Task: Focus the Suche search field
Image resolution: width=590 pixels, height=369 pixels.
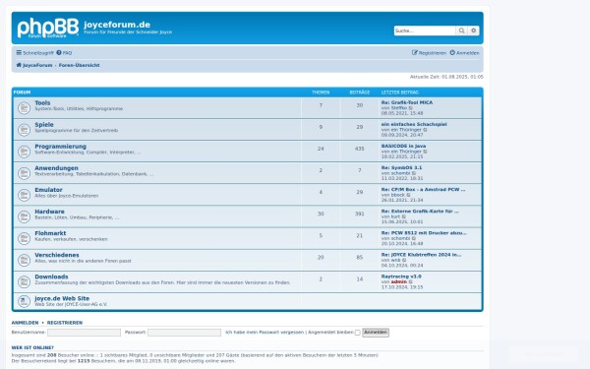Action: [425, 31]
